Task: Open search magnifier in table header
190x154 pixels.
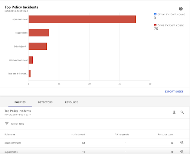Action: tap(182, 112)
